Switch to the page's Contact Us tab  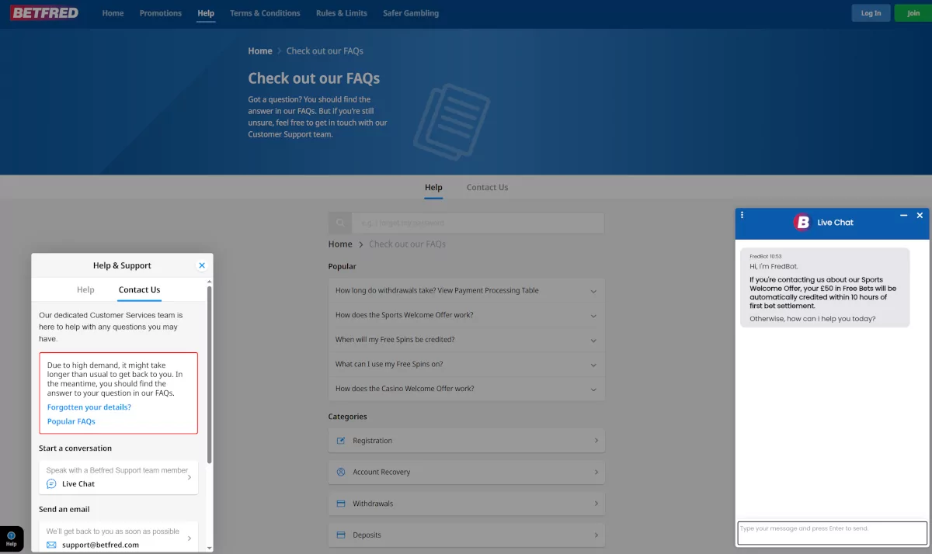pyautogui.click(x=487, y=187)
